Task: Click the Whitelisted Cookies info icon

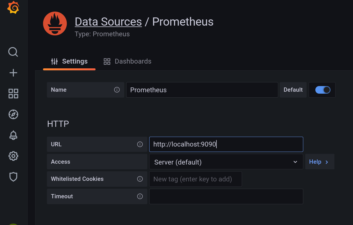Action: 140,179
